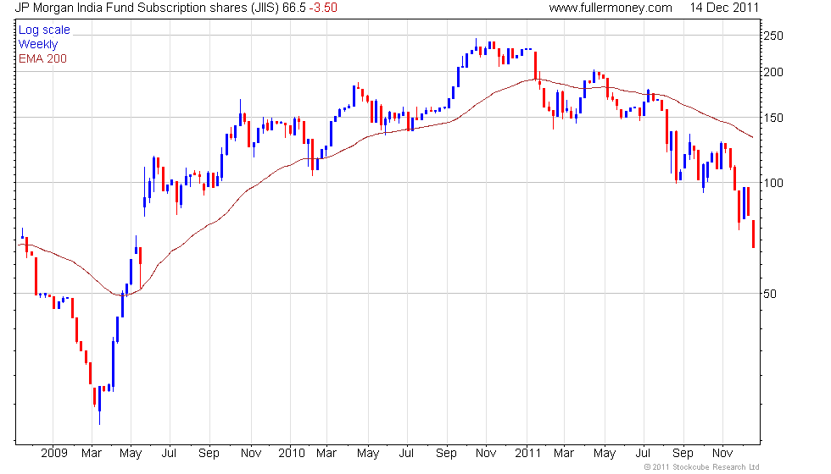
Task: Click the 2011 date axis label
Action: coord(527,454)
